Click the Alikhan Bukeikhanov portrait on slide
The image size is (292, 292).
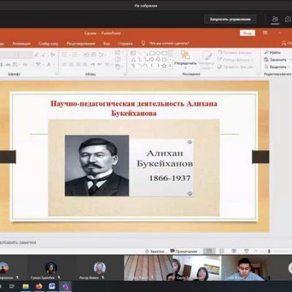click(x=97, y=166)
